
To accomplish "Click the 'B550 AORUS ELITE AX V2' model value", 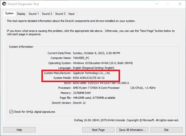I will click(89, 78).
